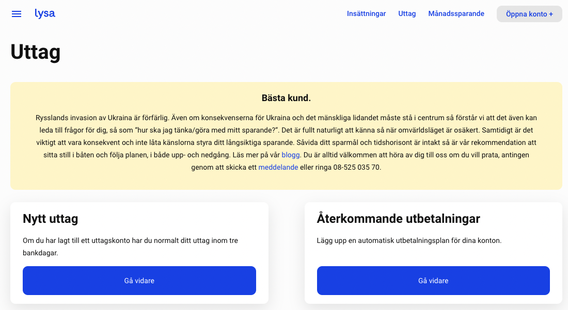
Task: Go to Insättningar in the top navigation
Action: (x=366, y=14)
